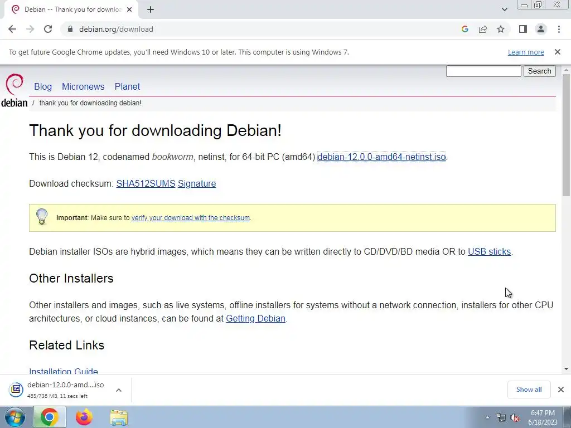Click the lightbulb Important note icon

click(42, 217)
